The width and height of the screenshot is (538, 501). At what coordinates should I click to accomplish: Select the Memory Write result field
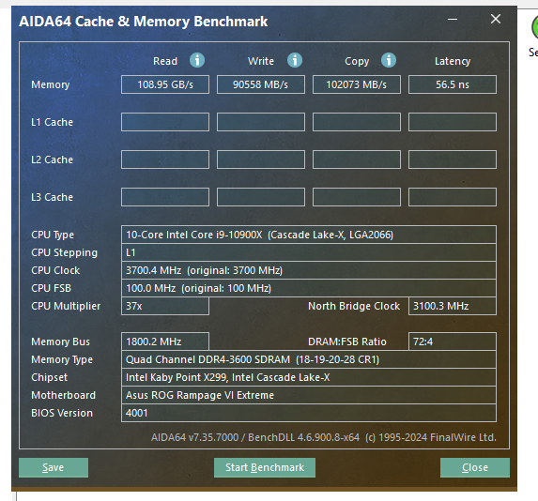pyautogui.click(x=261, y=84)
